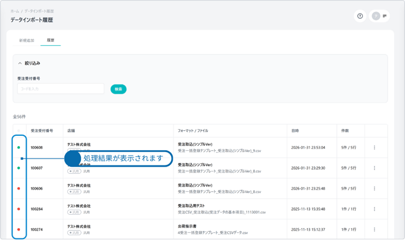Go to ホーム breadcrumb link
Image resolution: width=405 pixels, height=242 pixels.
point(15,11)
